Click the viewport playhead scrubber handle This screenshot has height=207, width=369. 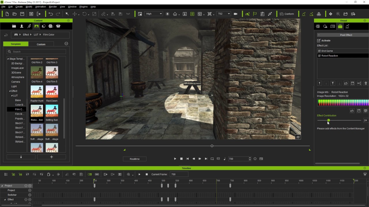pyautogui.click(x=212, y=146)
